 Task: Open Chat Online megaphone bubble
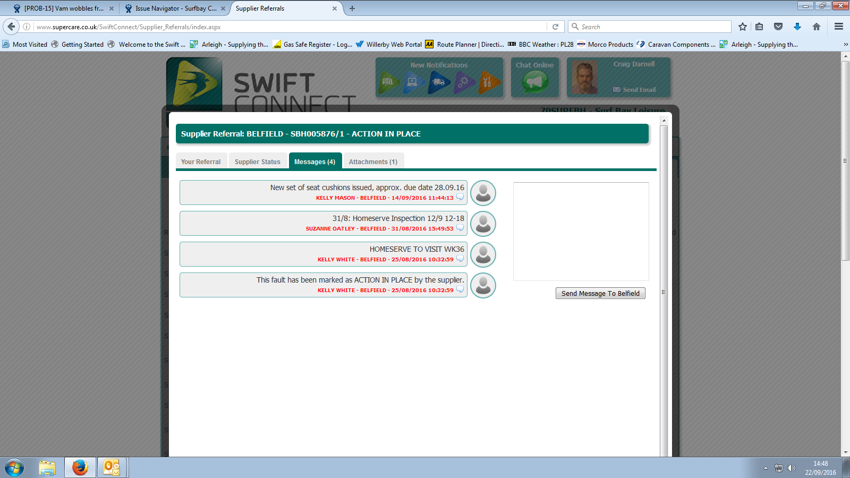[x=535, y=82]
